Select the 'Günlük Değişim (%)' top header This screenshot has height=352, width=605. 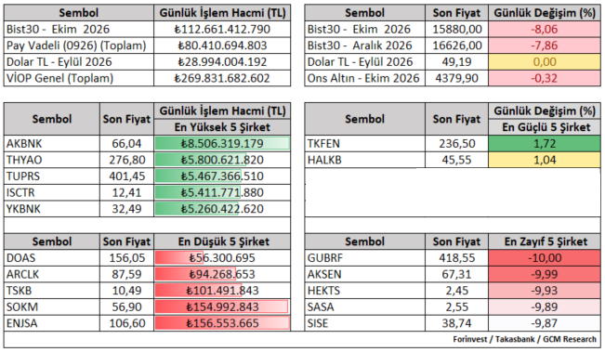pos(545,13)
